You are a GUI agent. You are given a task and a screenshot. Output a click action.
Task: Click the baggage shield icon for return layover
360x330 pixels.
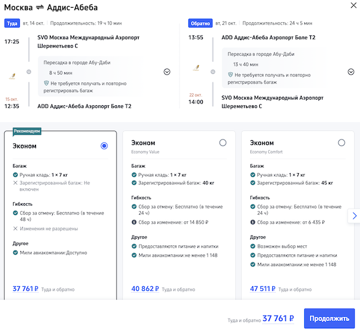(x=230, y=75)
